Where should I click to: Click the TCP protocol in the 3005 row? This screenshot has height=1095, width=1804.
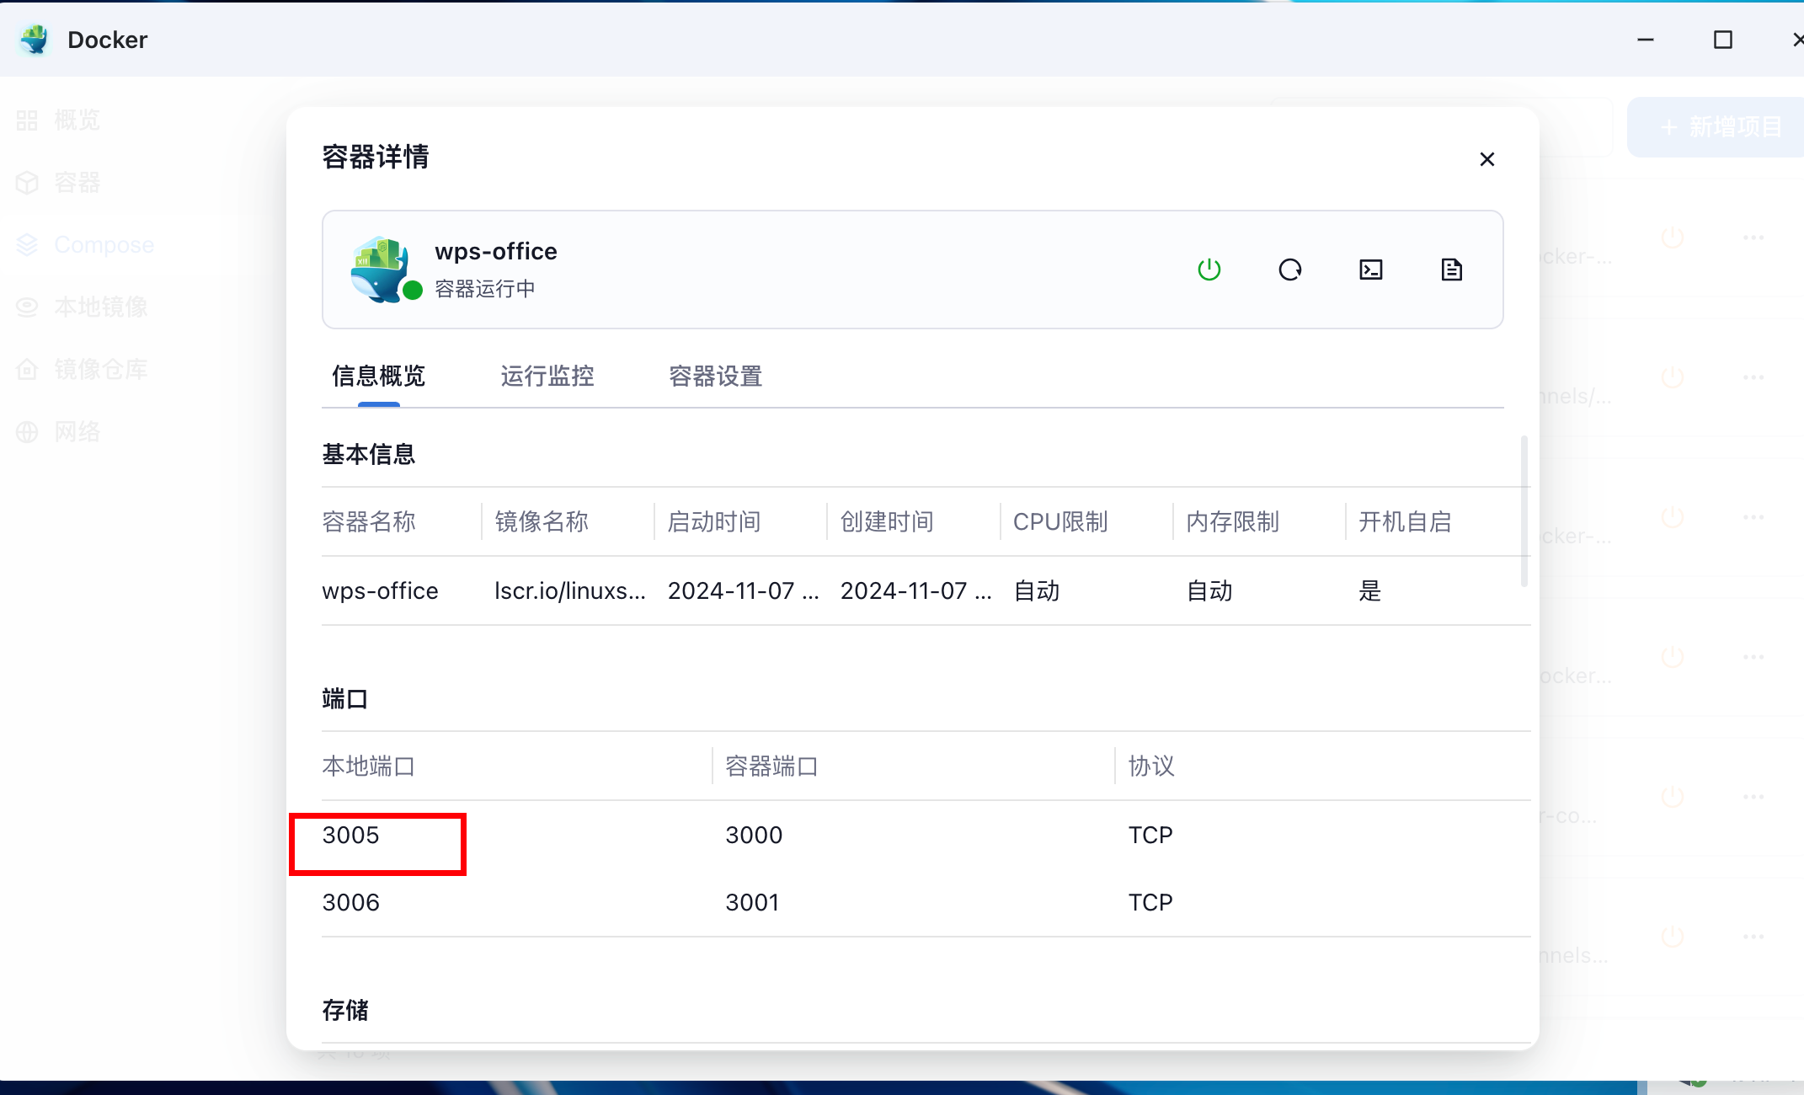pos(1150,835)
